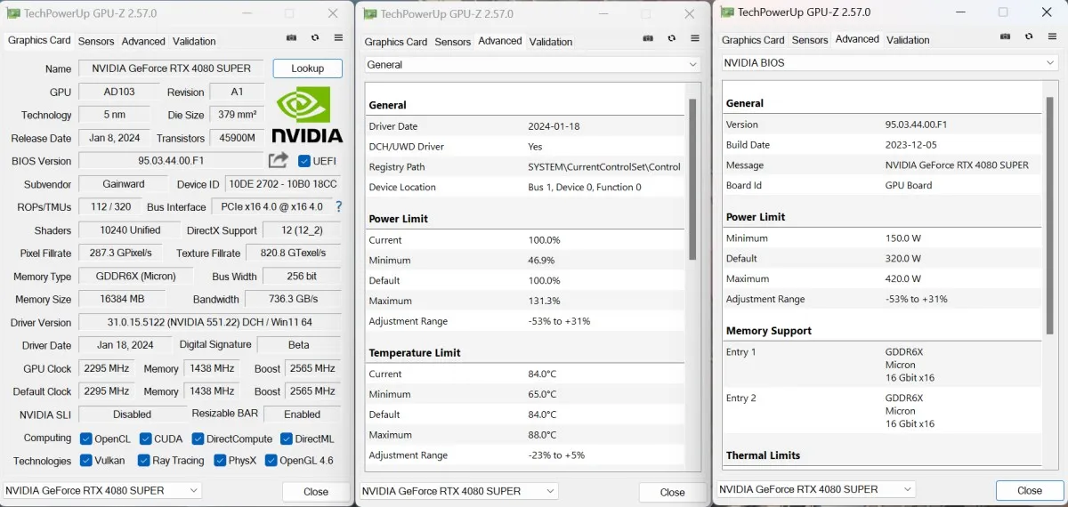This screenshot has height=507, width=1068.
Task: Click the Driver Date value 2024-01-18
Action: pos(554,126)
